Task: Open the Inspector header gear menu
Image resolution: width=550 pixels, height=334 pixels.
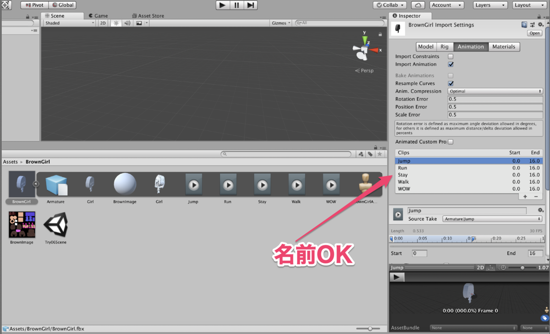Action: [540, 25]
